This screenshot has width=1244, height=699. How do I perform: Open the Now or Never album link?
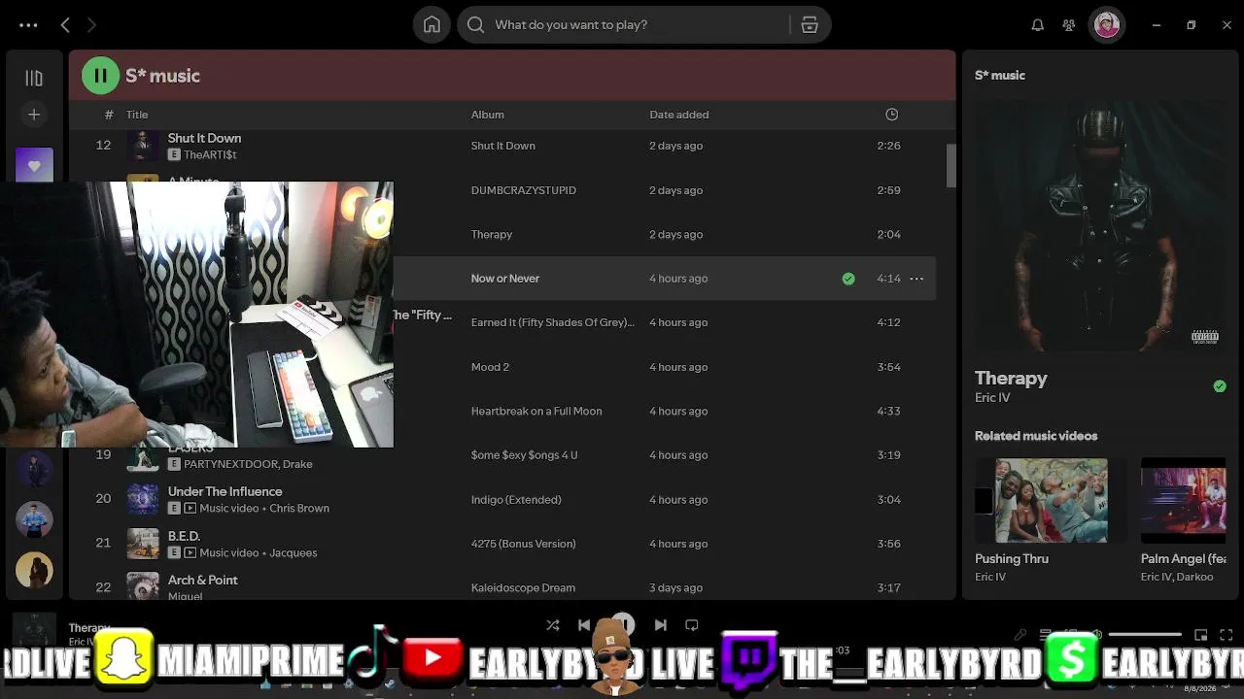click(505, 279)
